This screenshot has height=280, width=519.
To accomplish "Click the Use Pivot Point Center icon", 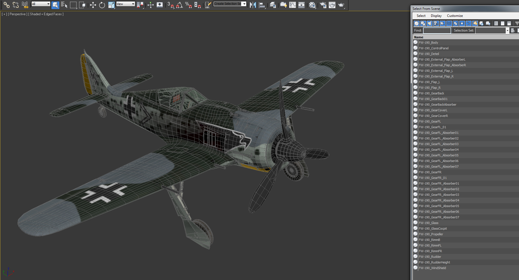I will pos(140,5).
